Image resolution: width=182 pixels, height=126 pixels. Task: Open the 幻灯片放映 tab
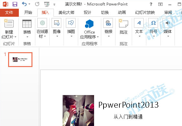click(145, 13)
